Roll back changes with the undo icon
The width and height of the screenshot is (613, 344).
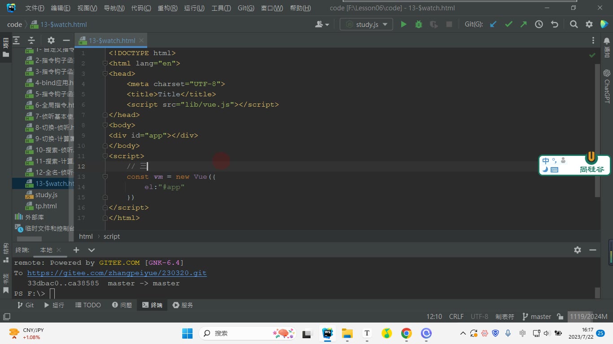(x=555, y=24)
